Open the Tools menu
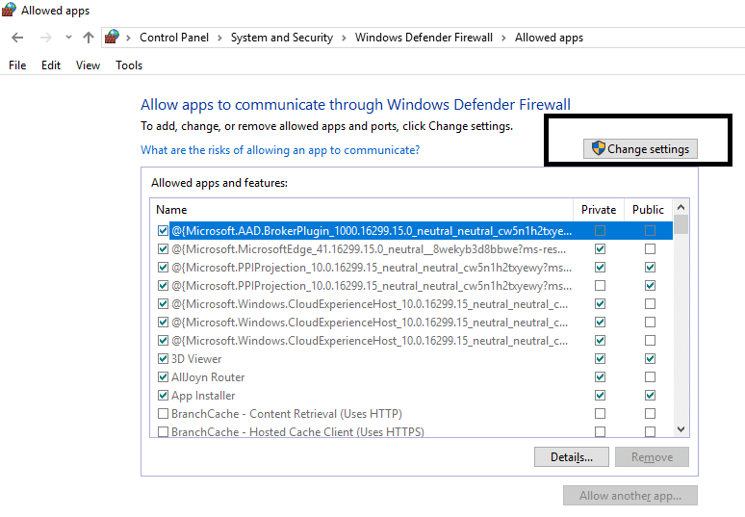The height and width of the screenshot is (517, 745). [x=129, y=65]
